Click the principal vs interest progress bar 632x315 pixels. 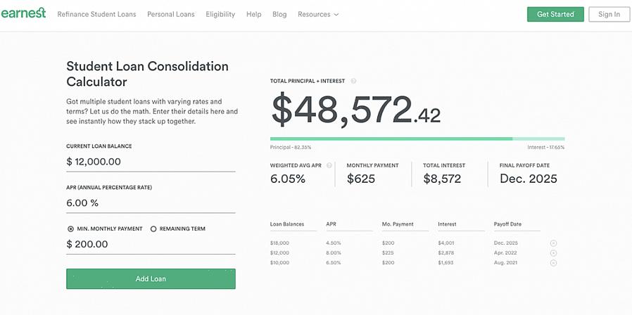[417, 139]
